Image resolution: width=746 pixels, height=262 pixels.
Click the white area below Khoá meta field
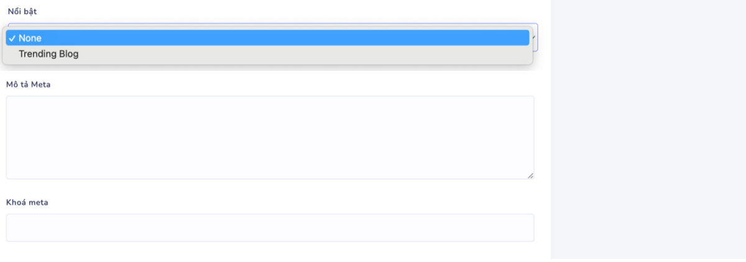point(270,251)
